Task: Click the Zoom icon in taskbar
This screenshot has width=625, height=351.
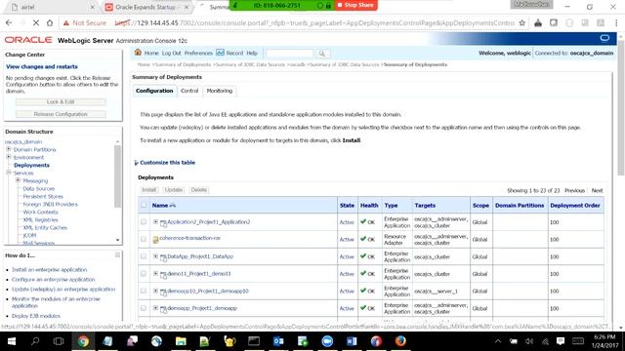Action: pyautogui.click(x=327, y=341)
